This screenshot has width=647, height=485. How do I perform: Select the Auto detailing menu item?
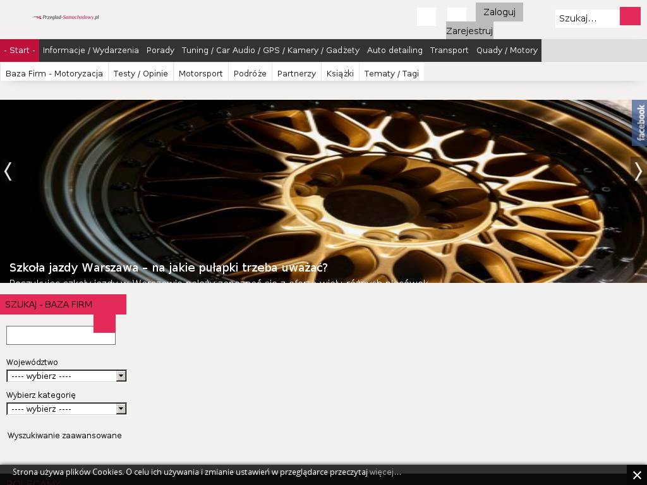[394, 51]
